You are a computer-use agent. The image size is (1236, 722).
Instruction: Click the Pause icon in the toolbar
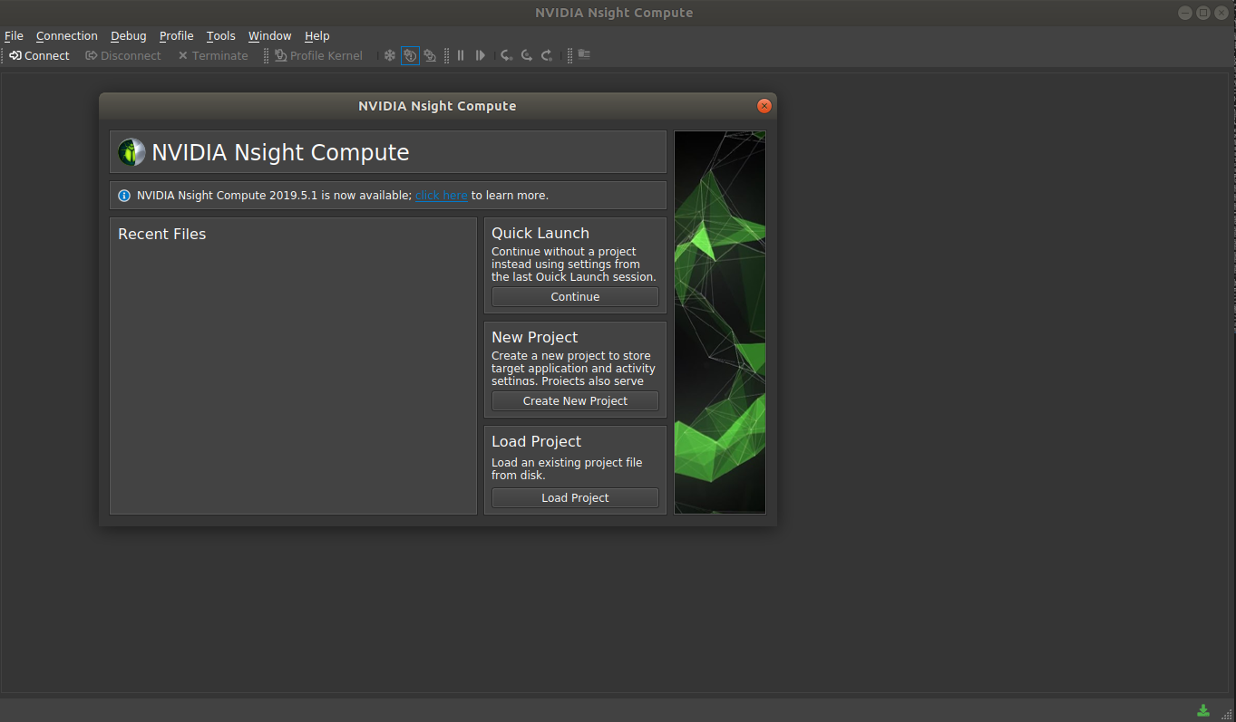point(461,55)
